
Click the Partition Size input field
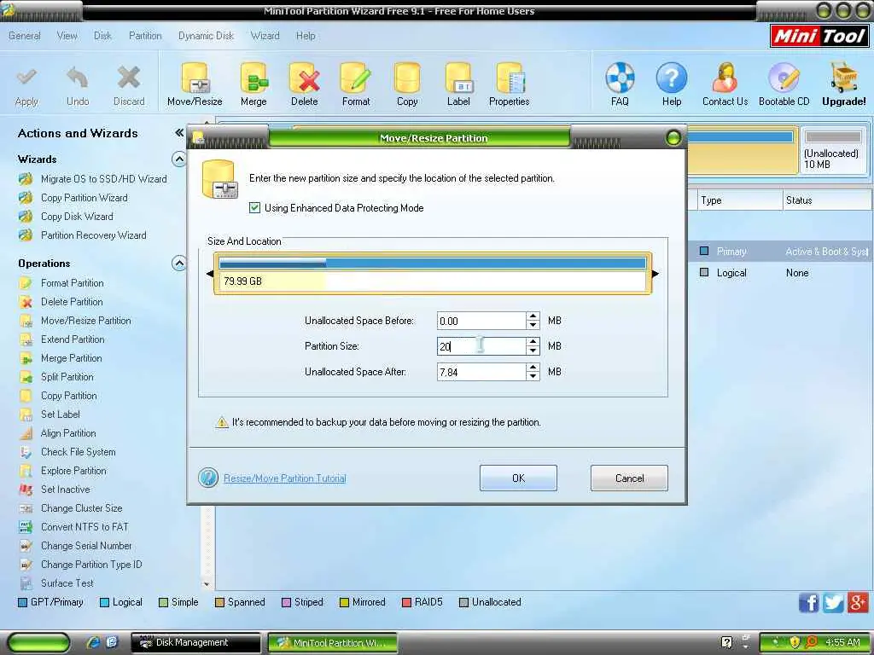[x=481, y=346]
